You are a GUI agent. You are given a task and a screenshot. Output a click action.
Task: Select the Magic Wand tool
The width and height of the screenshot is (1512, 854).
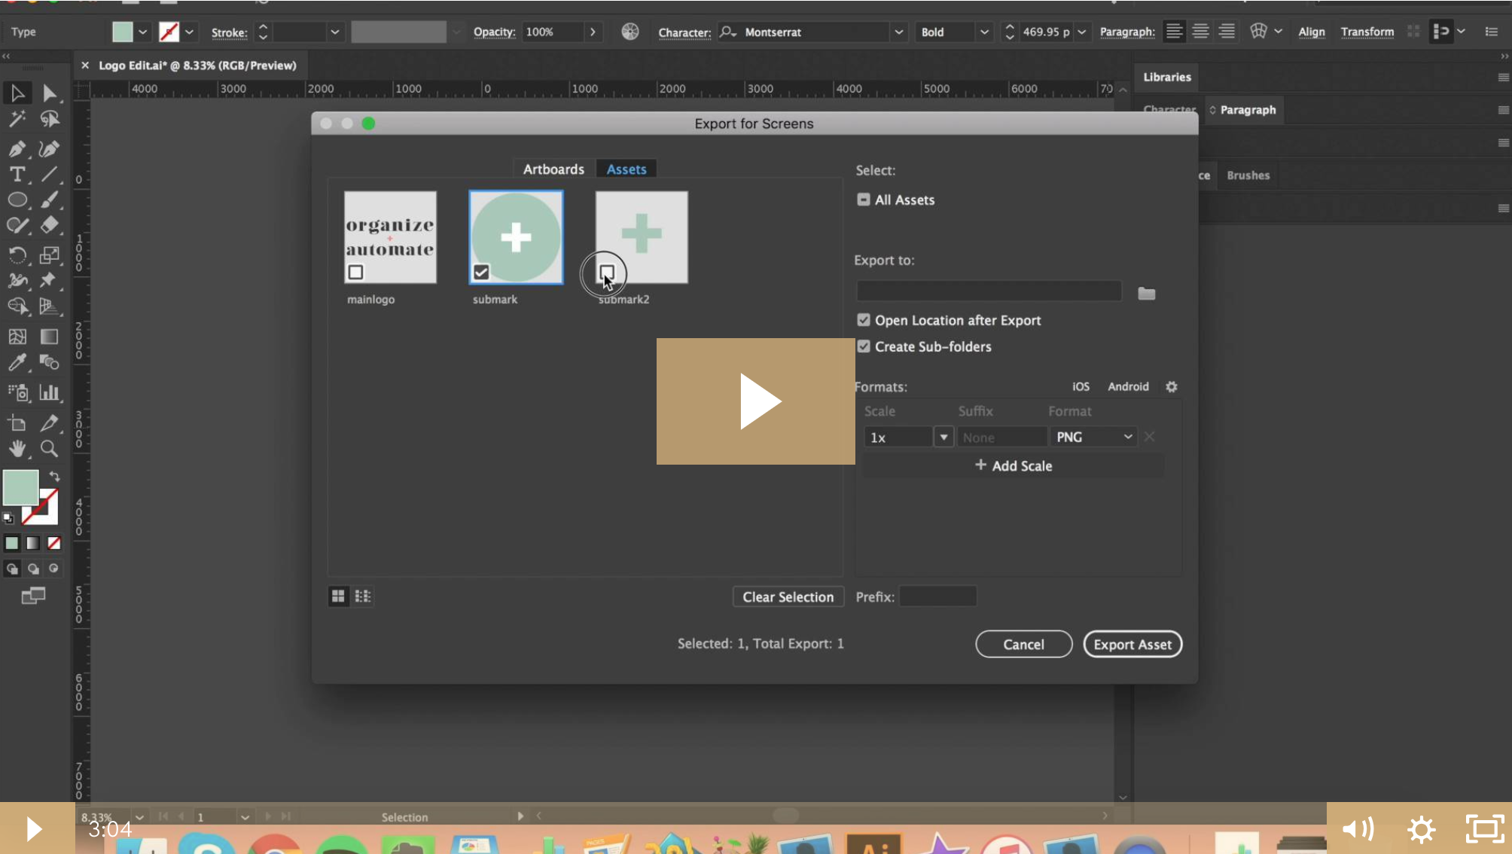(x=17, y=119)
